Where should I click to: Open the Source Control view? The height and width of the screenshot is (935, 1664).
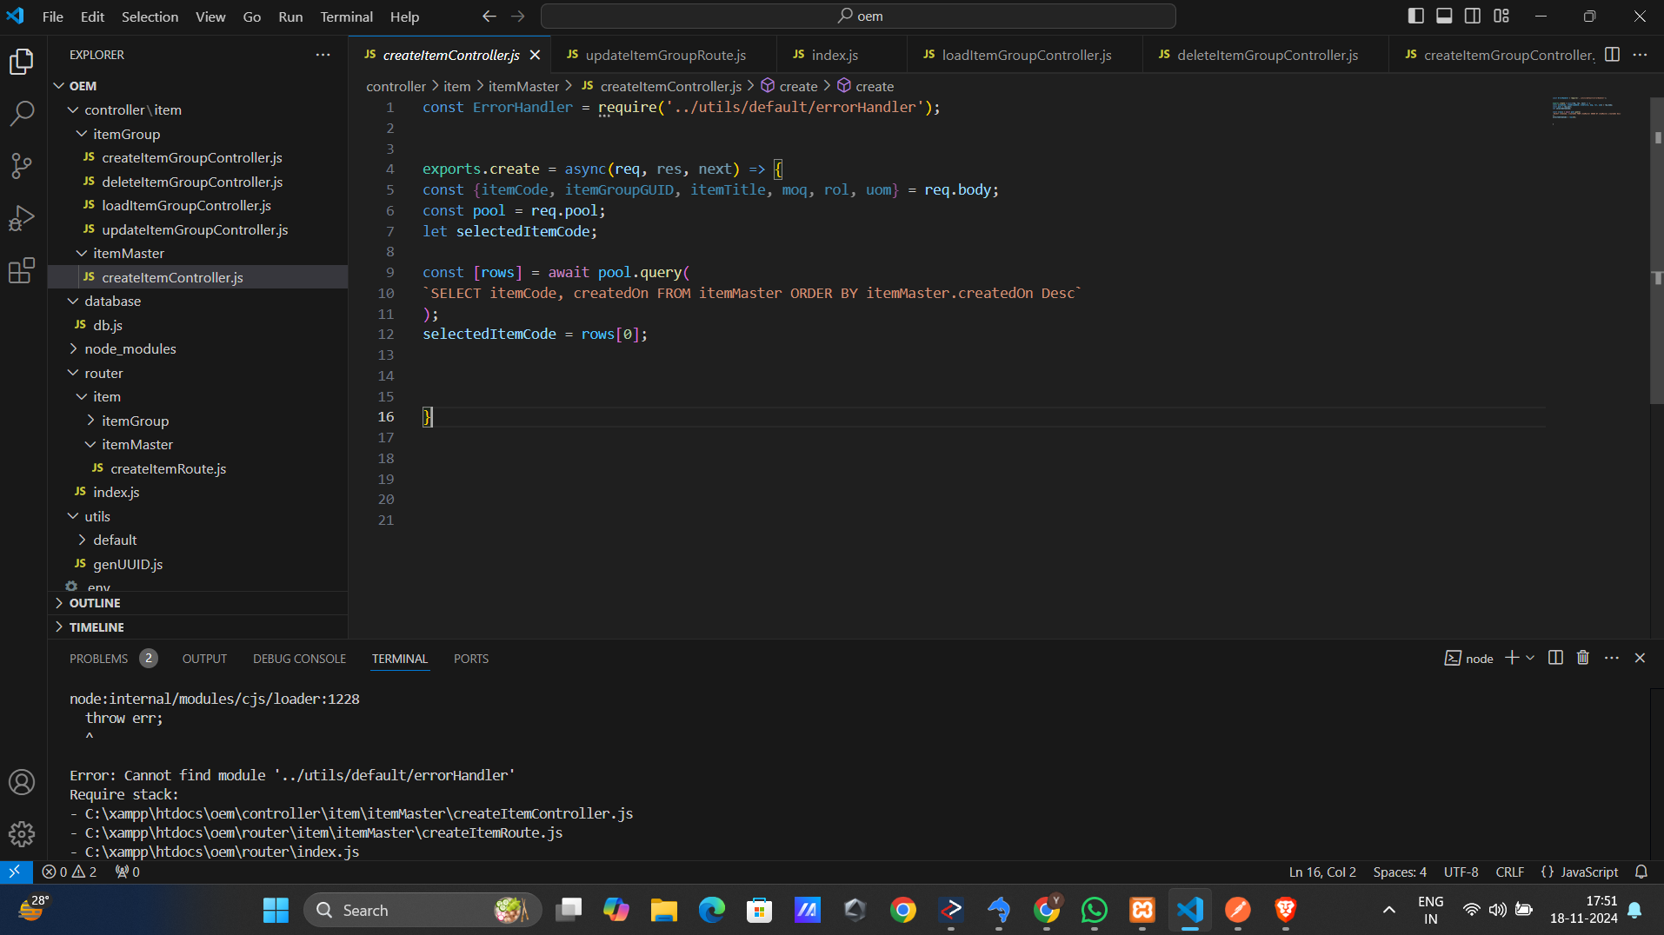coord(22,165)
